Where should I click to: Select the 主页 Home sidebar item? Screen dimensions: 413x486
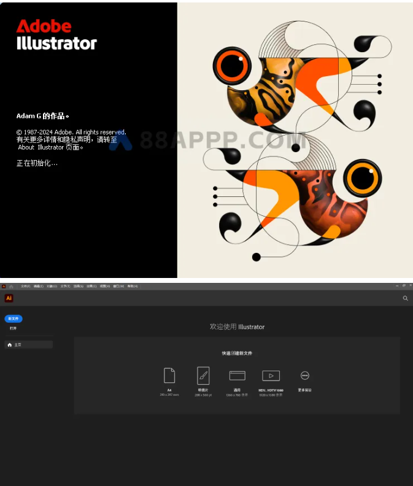pos(28,345)
